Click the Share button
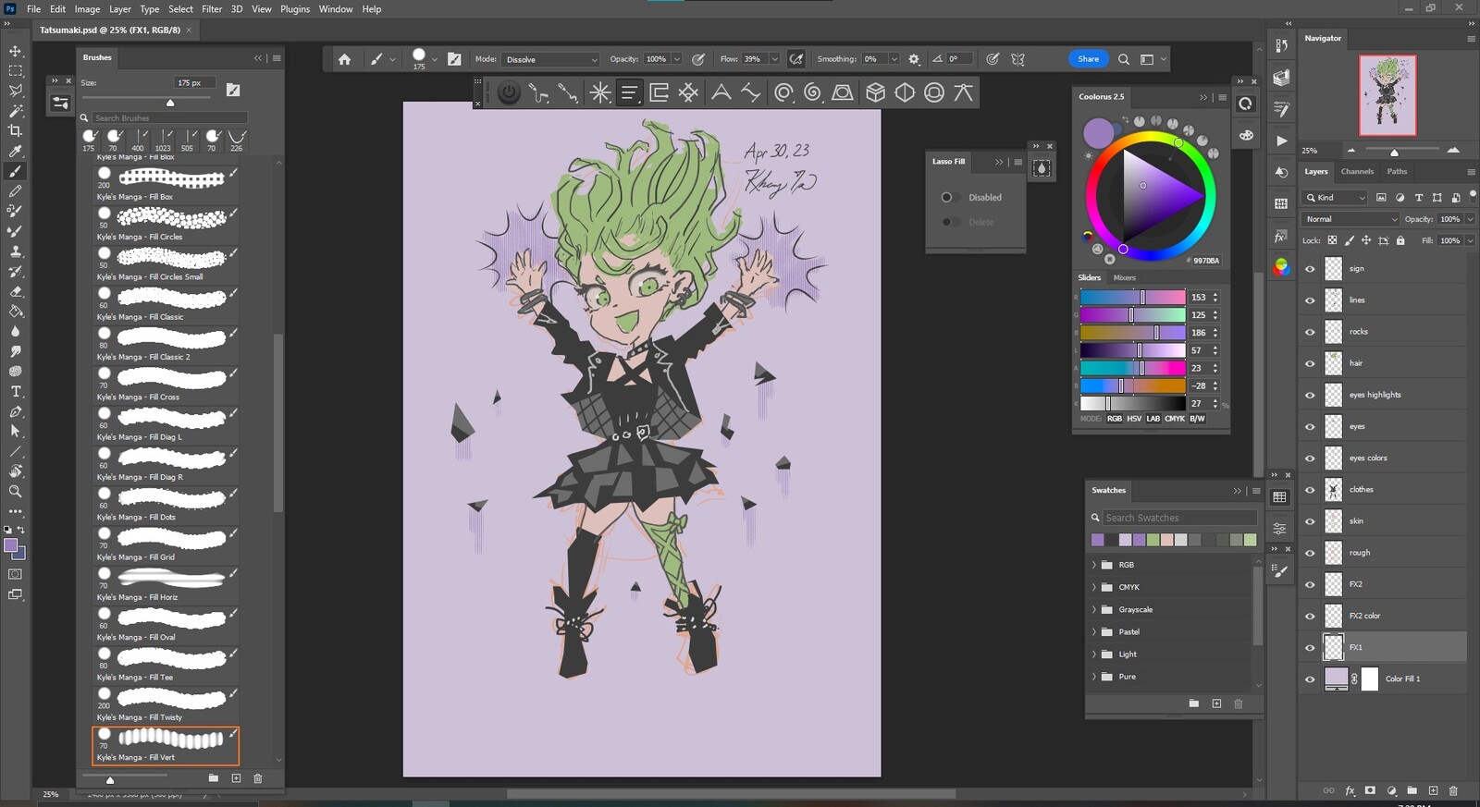Image resolution: width=1480 pixels, height=807 pixels. [x=1089, y=59]
